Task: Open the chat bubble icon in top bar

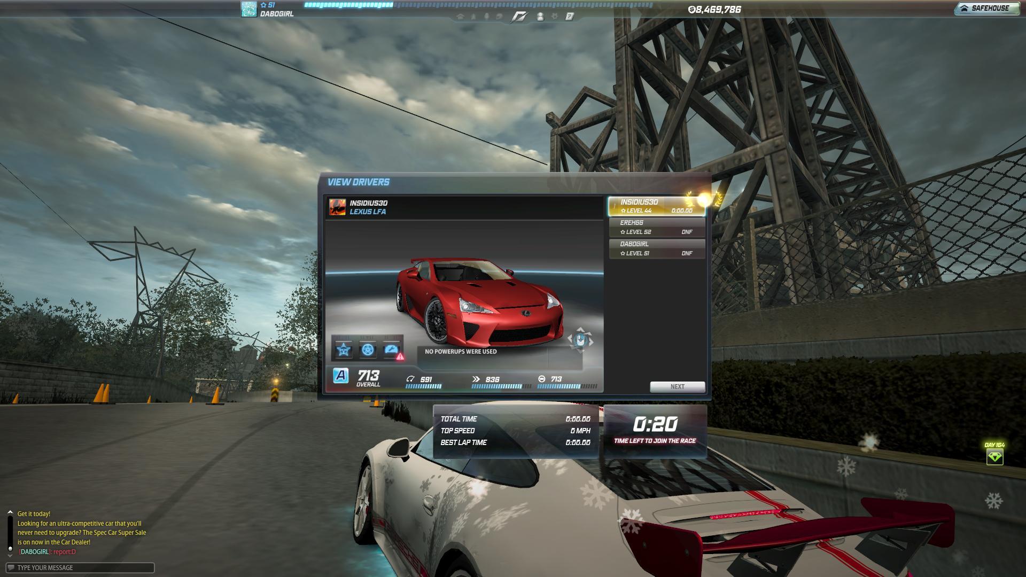Action: click(499, 17)
